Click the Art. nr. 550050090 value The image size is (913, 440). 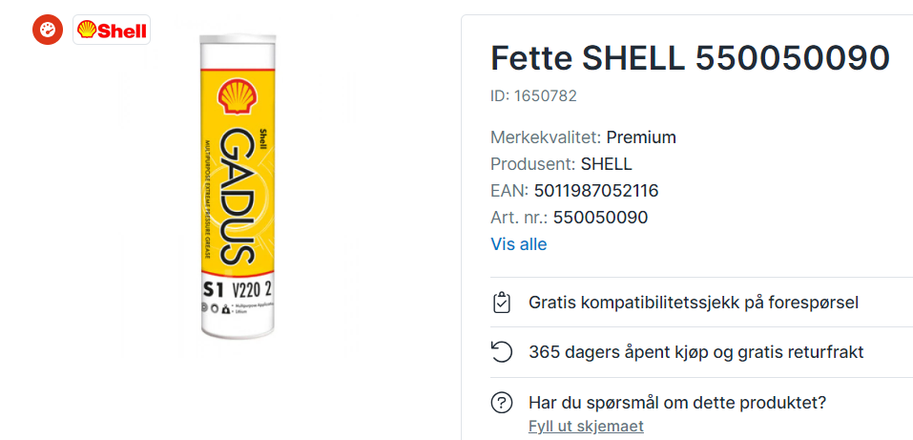point(600,218)
